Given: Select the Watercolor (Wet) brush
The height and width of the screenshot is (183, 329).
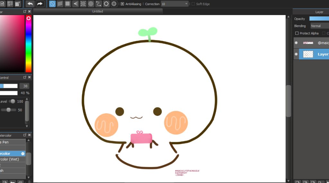Looking at the screenshot, I should coord(10,159).
